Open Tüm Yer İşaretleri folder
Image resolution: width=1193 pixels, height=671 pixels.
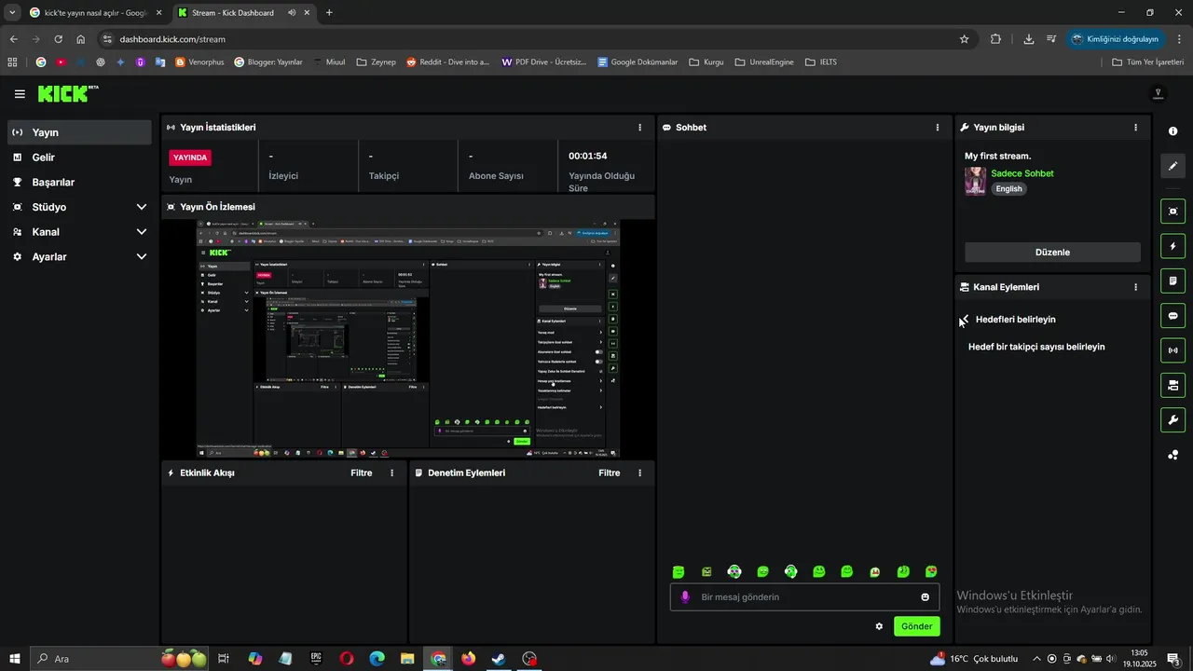[1147, 62]
